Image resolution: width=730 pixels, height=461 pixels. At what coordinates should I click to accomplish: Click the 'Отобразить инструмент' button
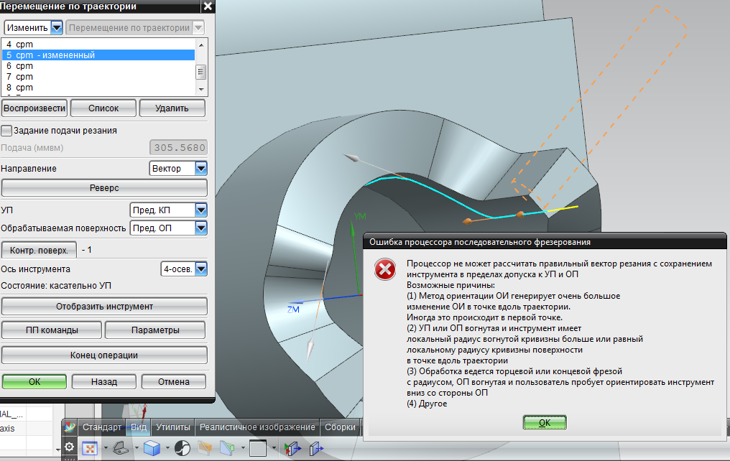click(x=103, y=307)
